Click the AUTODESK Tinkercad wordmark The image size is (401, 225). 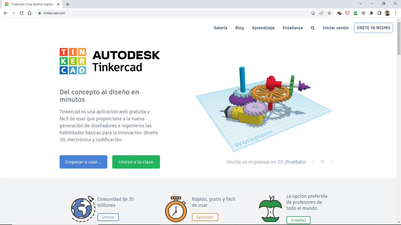coord(126,61)
